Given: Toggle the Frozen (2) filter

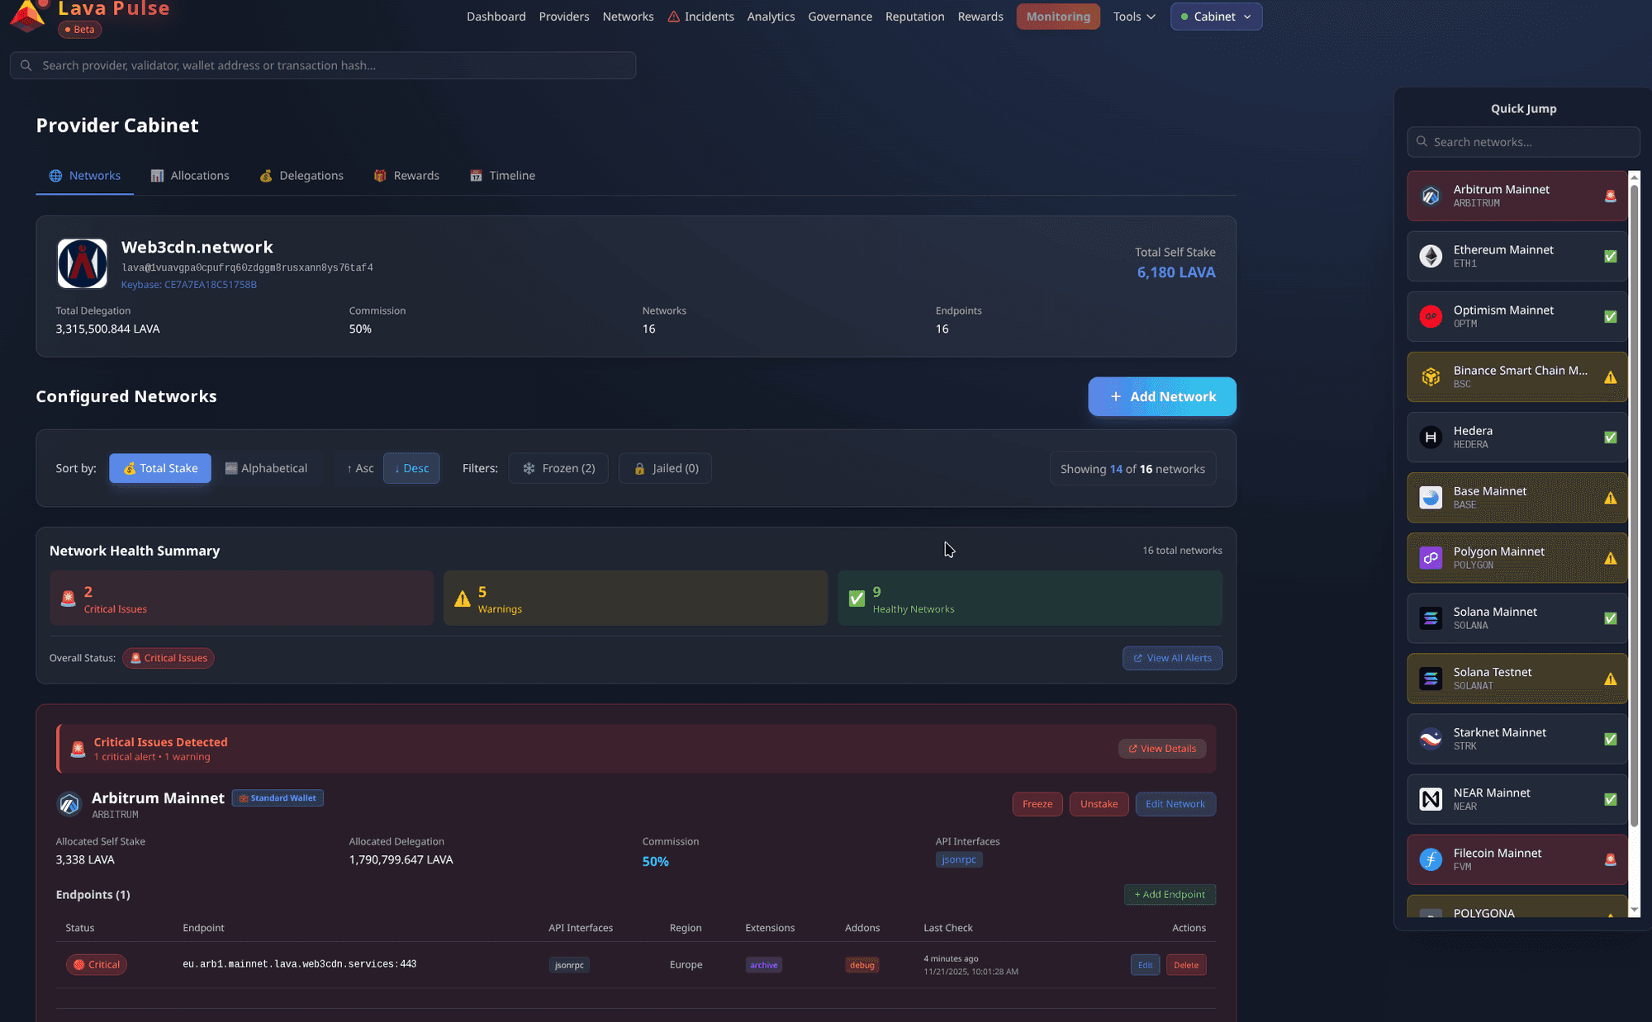Looking at the screenshot, I should pos(558,468).
